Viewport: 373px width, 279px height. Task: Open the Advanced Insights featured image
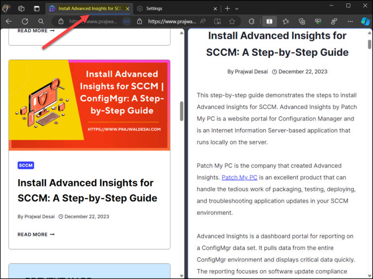click(x=89, y=105)
